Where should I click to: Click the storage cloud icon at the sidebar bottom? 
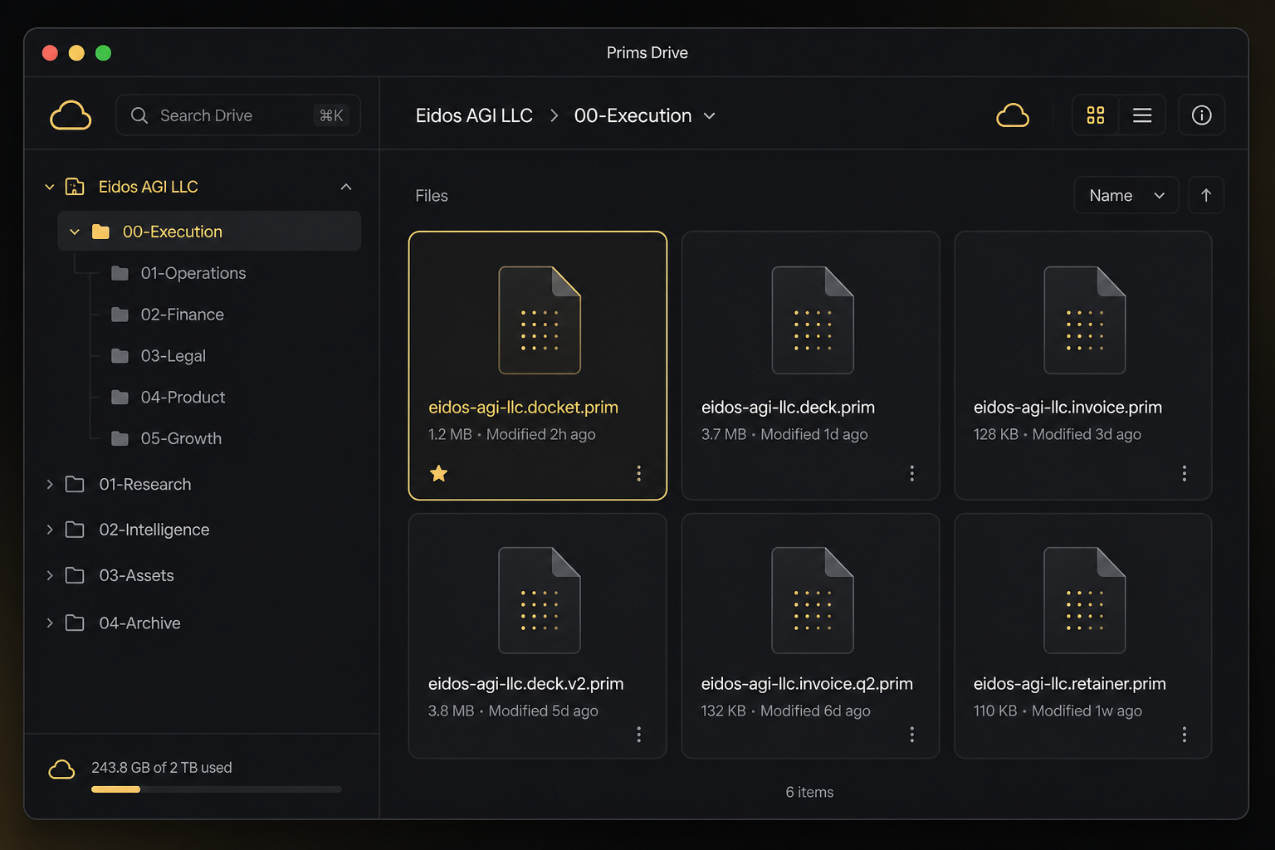(61, 769)
